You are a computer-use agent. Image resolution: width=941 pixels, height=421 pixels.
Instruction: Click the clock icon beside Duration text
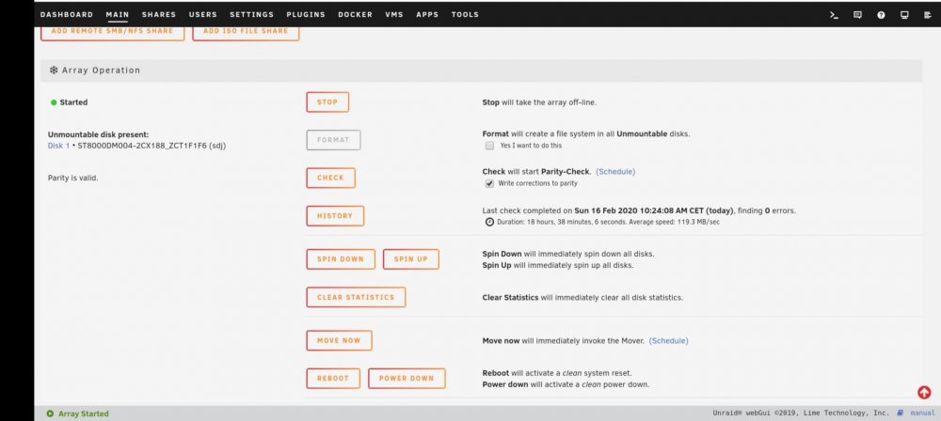pos(489,222)
